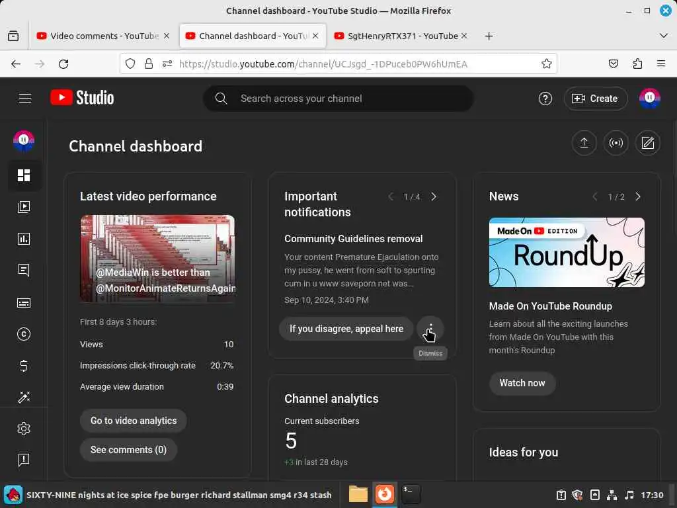Go back in Firefox
The width and height of the screenshot is (677, 508).
click(x=16, y=64)
